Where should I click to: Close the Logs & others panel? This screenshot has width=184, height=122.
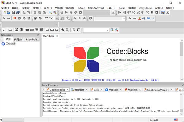(x=182, y=85)
